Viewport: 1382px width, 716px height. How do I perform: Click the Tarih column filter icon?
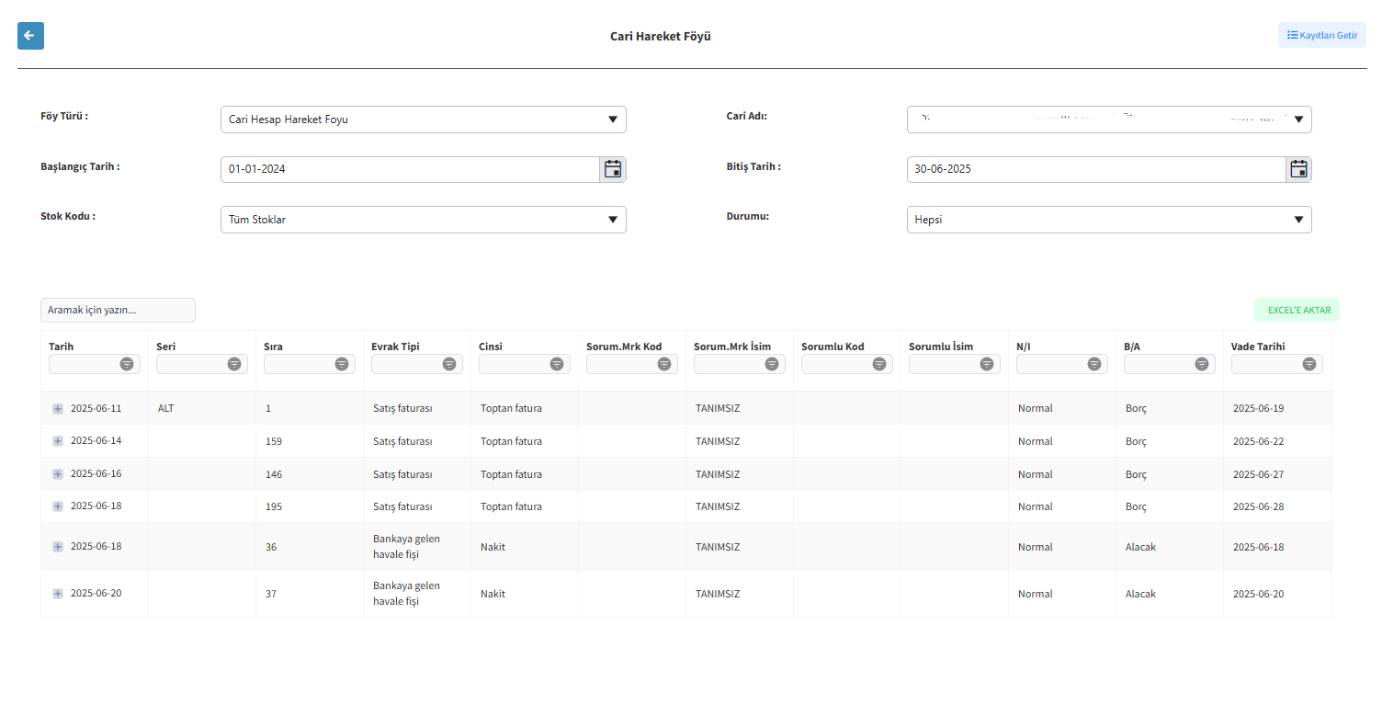(127, 364)
